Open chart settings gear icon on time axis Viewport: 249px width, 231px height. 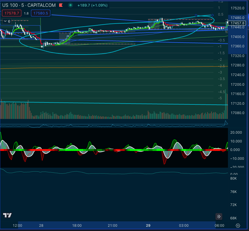pos(238,226)
